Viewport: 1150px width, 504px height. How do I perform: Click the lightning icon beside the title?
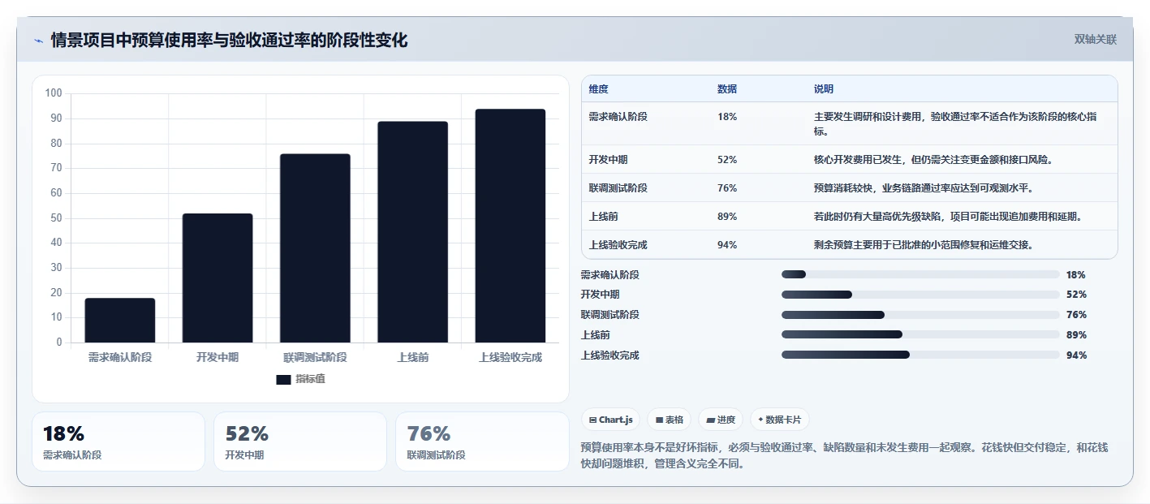(x=39, y=41)
